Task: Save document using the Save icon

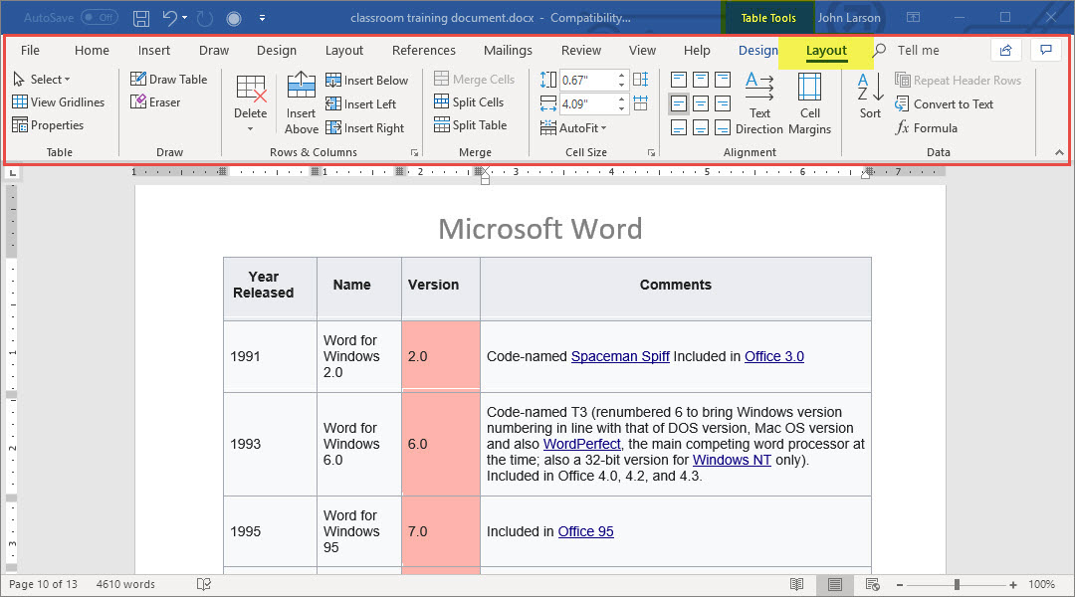Action: [141, 18]
